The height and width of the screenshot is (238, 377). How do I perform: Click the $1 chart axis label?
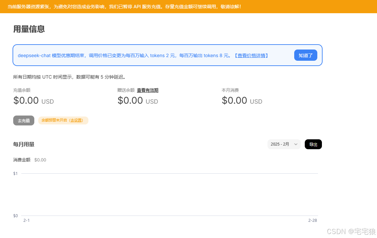pyautogui.click(x=16, y=174)
